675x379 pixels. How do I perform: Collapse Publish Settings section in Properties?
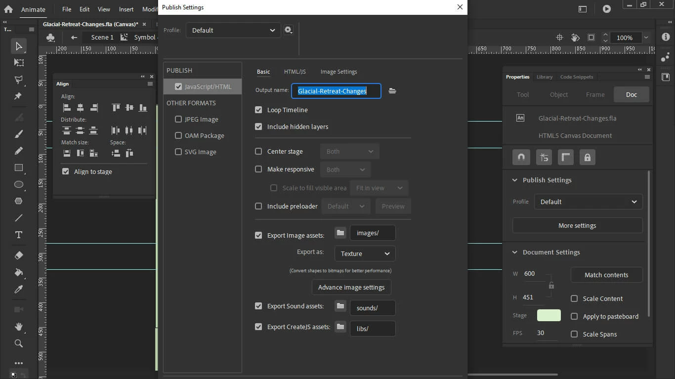pyautogui.click(x=515, y=180)
